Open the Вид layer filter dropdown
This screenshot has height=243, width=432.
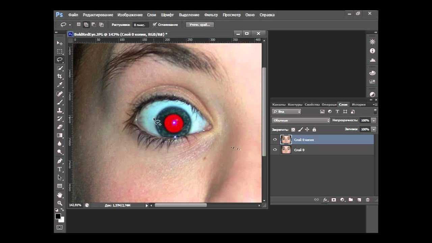click(287, 111)
